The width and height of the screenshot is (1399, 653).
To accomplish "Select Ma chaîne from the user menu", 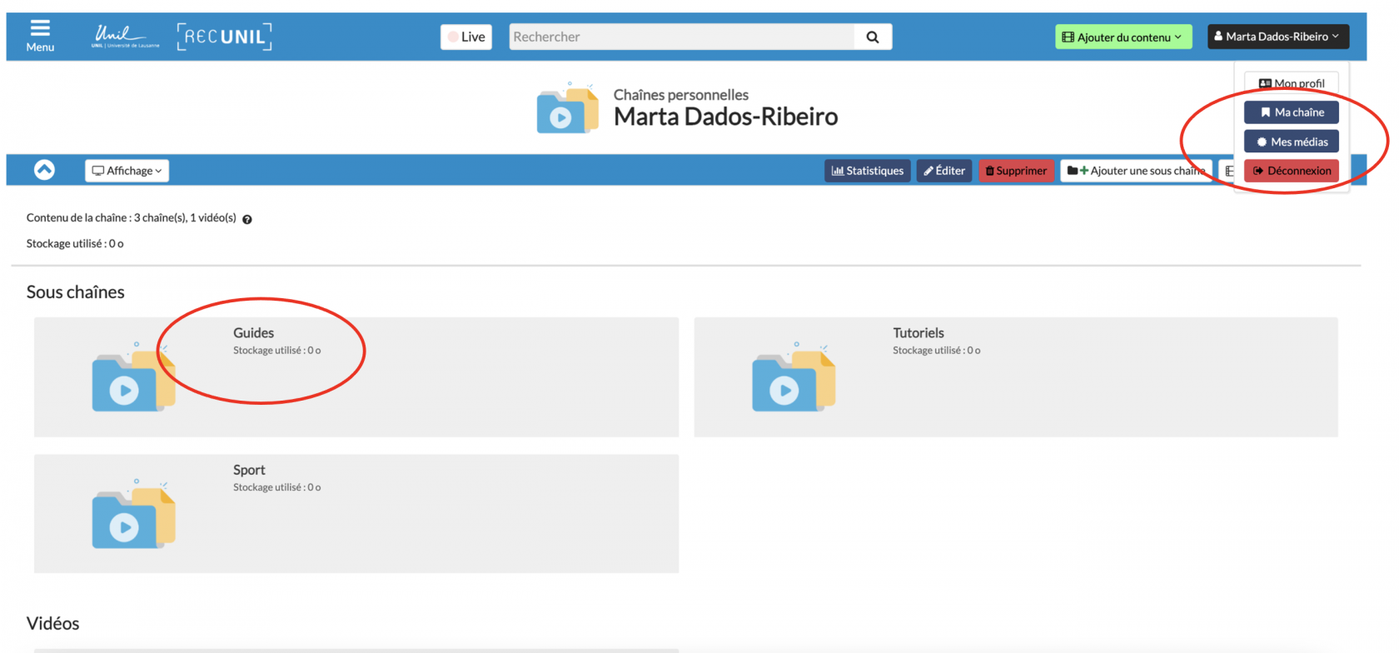I will [x=1291, y=112].
